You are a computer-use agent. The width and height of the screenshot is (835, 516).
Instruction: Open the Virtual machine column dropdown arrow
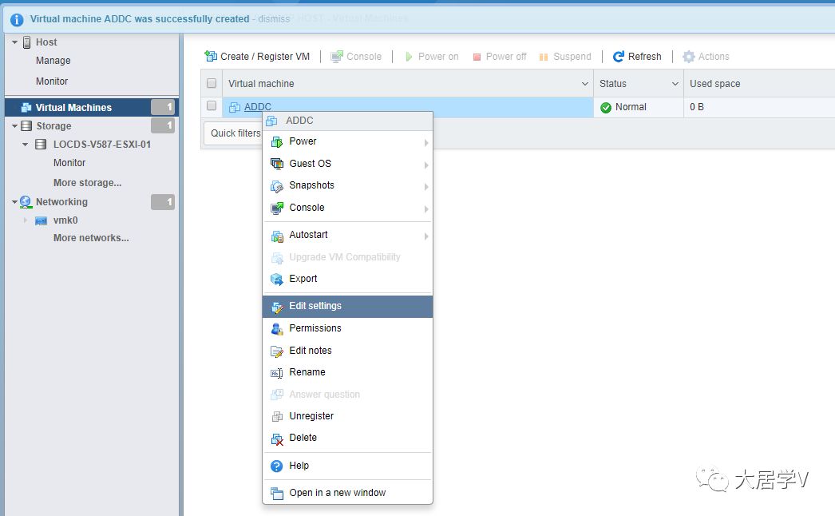[584, 84]
